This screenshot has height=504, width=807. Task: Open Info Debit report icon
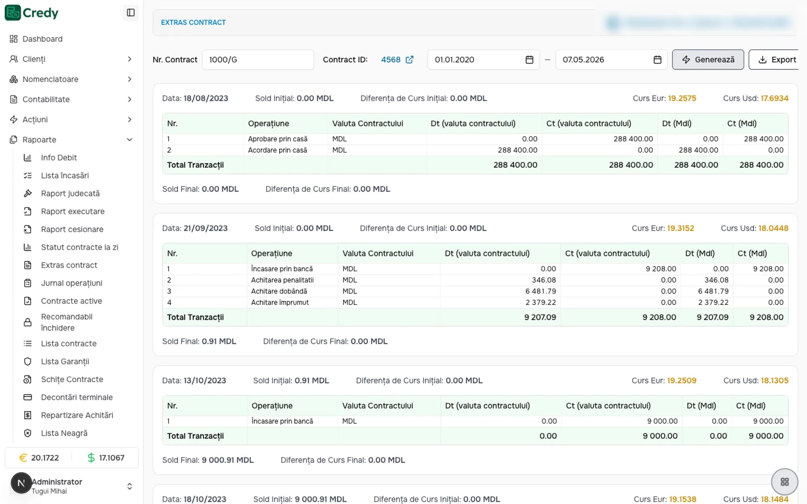click(x=27, y=158)
